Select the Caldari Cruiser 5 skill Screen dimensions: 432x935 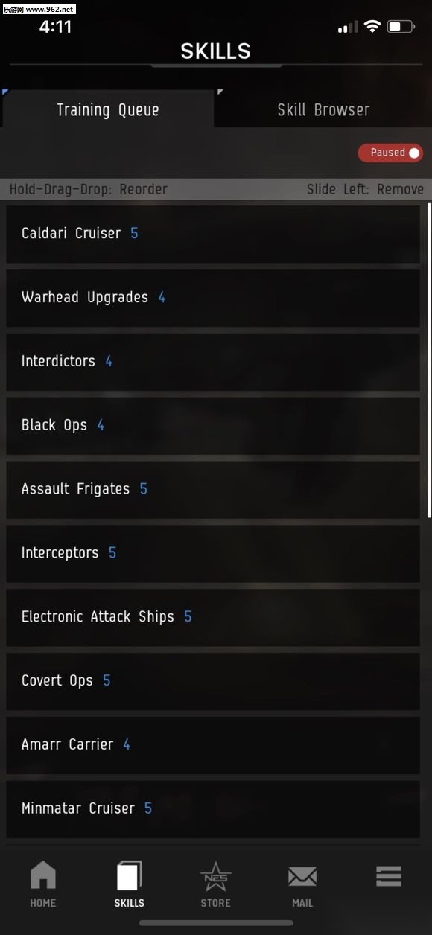213,234
